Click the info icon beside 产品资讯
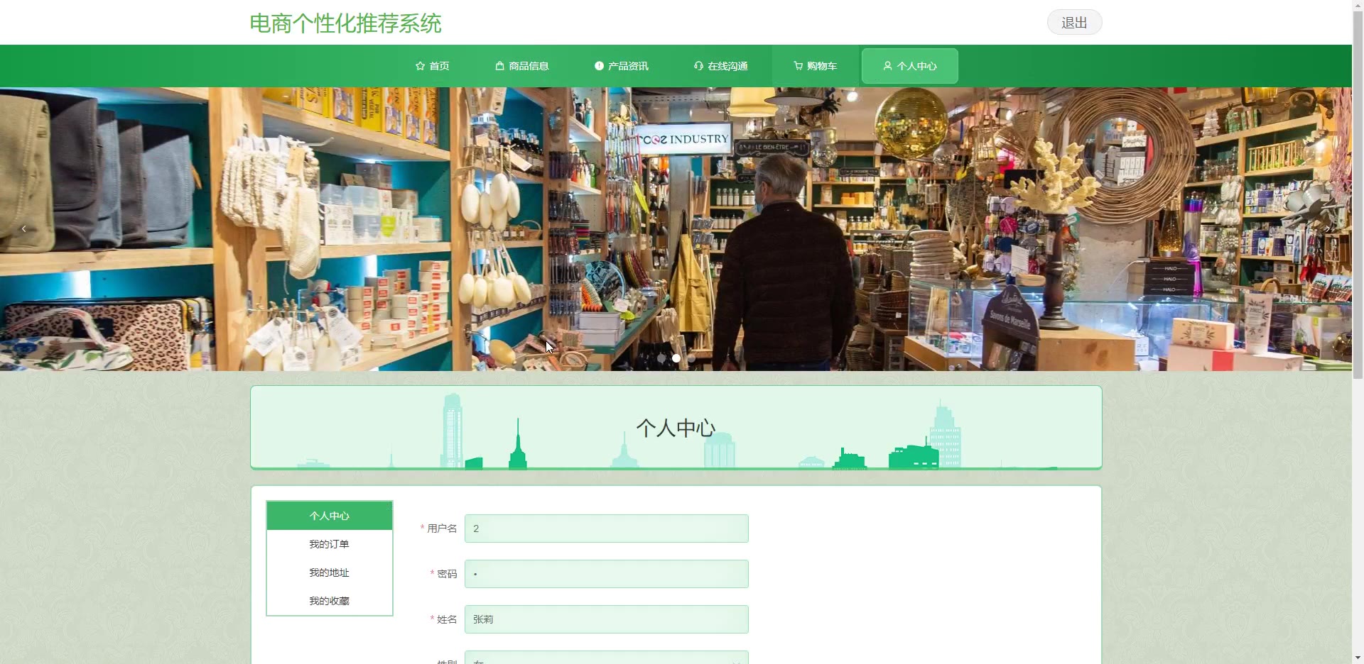 point(599,66)
